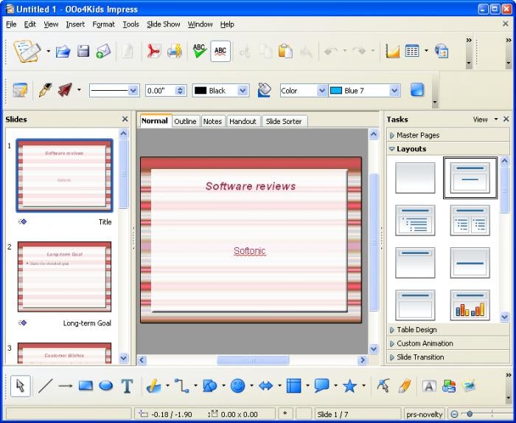
Task: Open the table icon dropdown arrow
Action: [426, 51]
